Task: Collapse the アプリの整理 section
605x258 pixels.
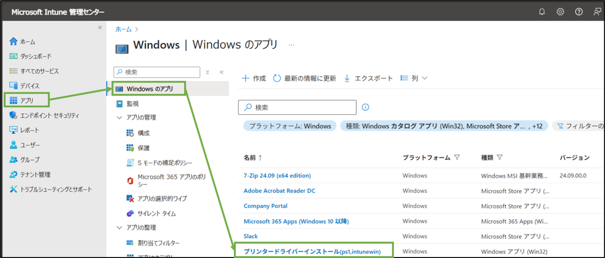Action: pos(119,227)
